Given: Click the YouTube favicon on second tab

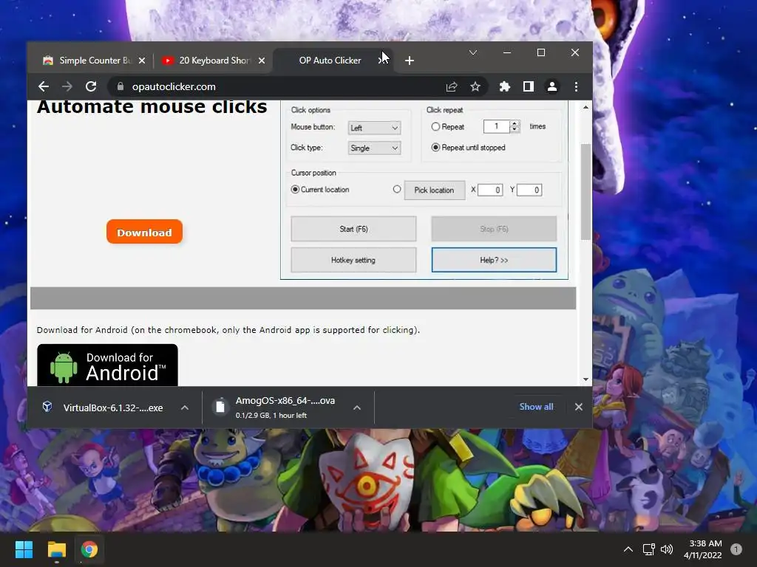Looking at the screenshot, I should point(168,61).
